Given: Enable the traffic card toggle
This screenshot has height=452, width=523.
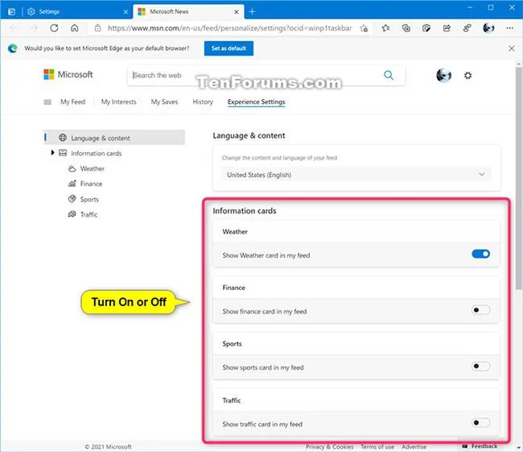Looking at the screenshot, I should pyautogui.click(x=480, y=423).
